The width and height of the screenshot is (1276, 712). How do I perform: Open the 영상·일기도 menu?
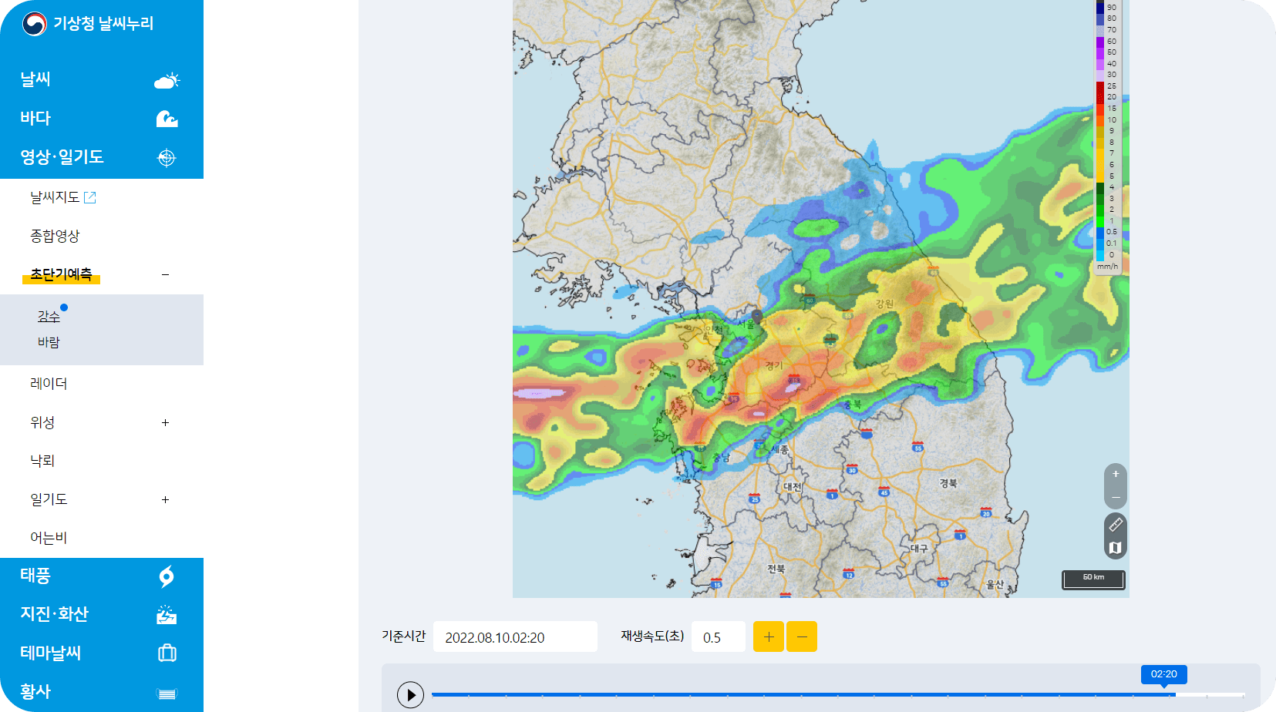click(x=62, y=156)
